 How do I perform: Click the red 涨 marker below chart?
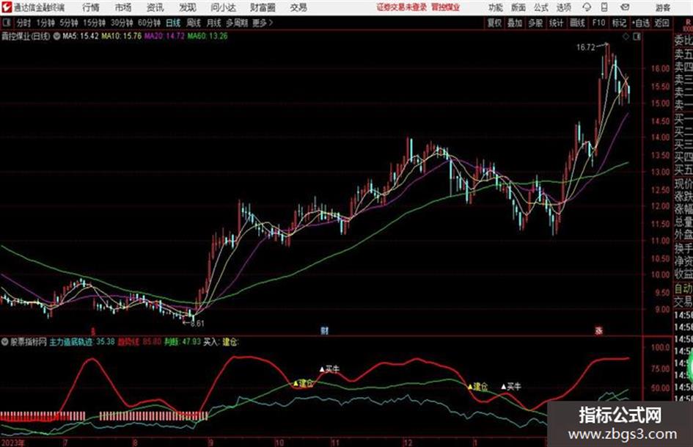coord(599,330)
